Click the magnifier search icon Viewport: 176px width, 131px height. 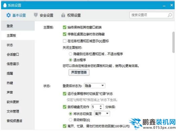click(x=170, y=15)
